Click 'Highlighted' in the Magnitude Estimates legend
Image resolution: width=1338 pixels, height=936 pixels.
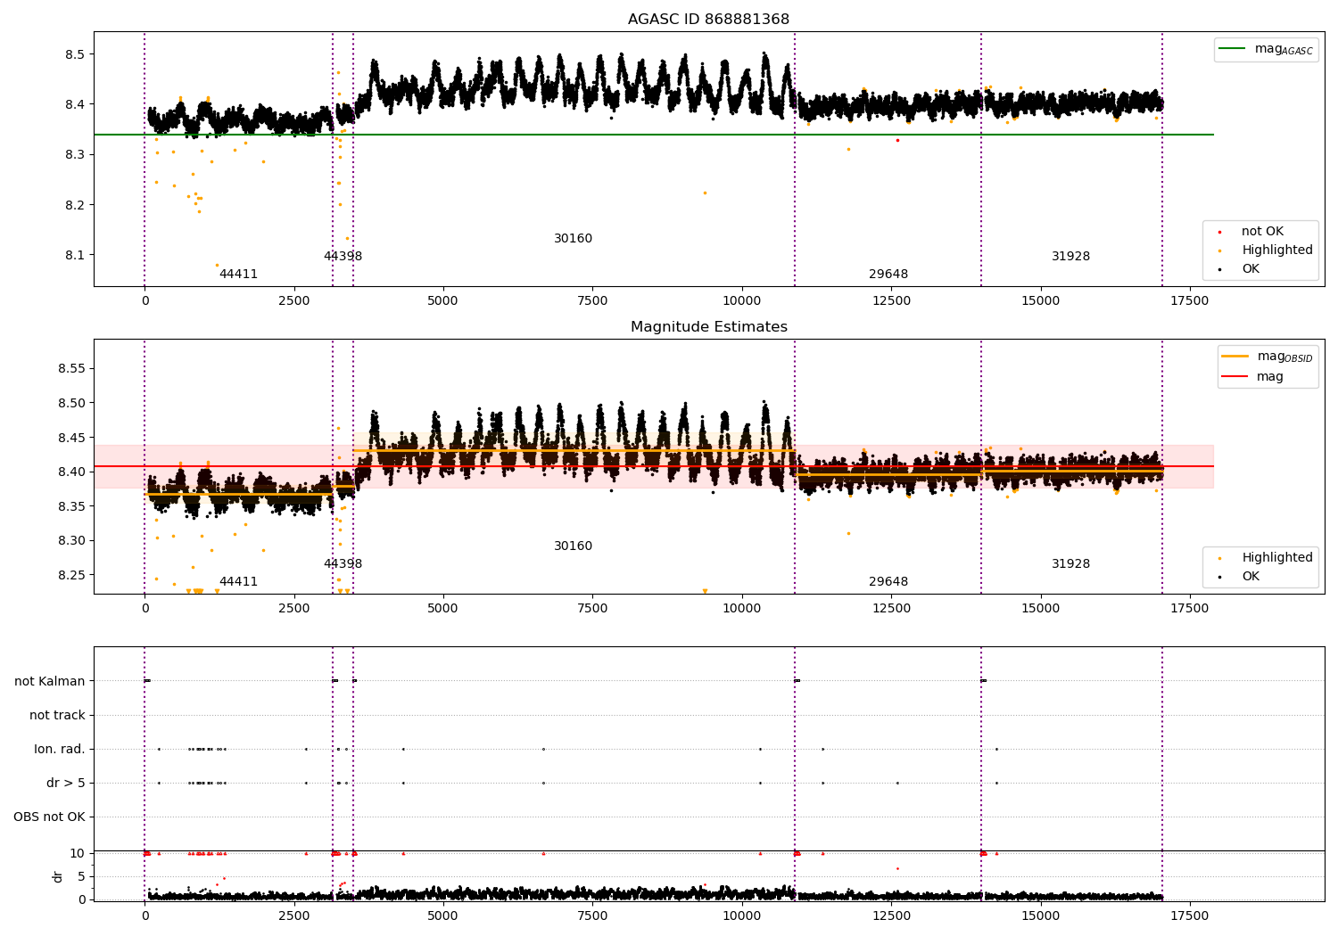pyautogui.click(x=1277, y=558)
